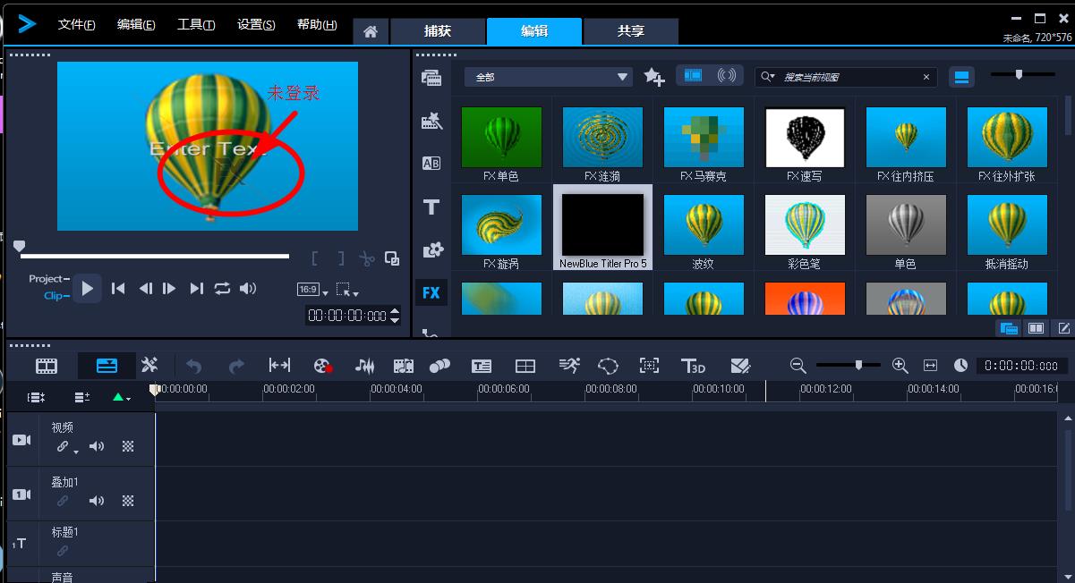This screenshot has width=1075, height=583.
Task: Expand the 全部 filter category dropdown
Action: [623, 78]
